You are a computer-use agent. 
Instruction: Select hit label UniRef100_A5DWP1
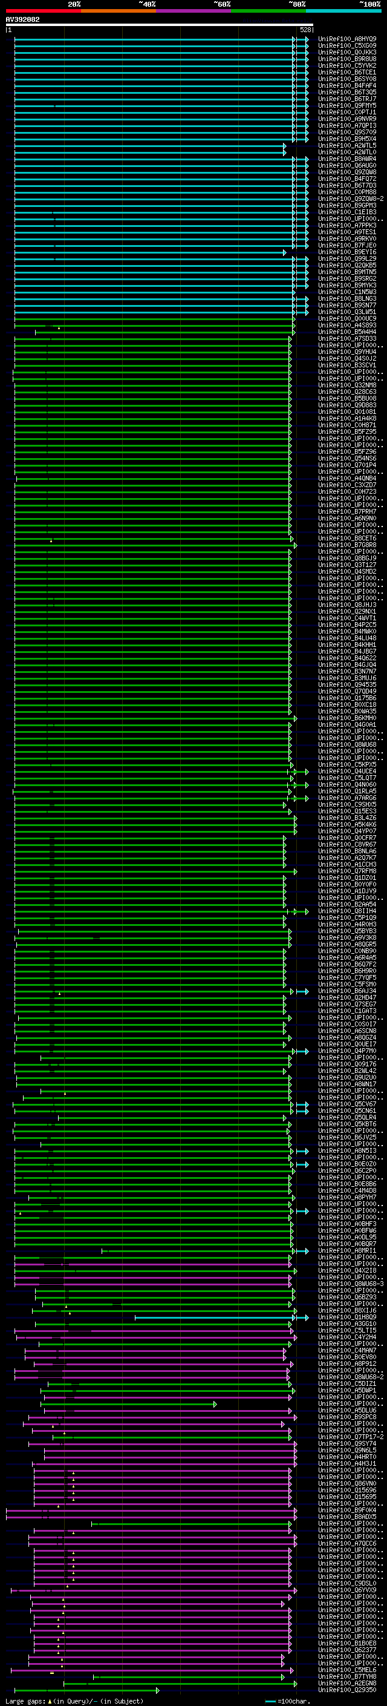(347, 1390)
